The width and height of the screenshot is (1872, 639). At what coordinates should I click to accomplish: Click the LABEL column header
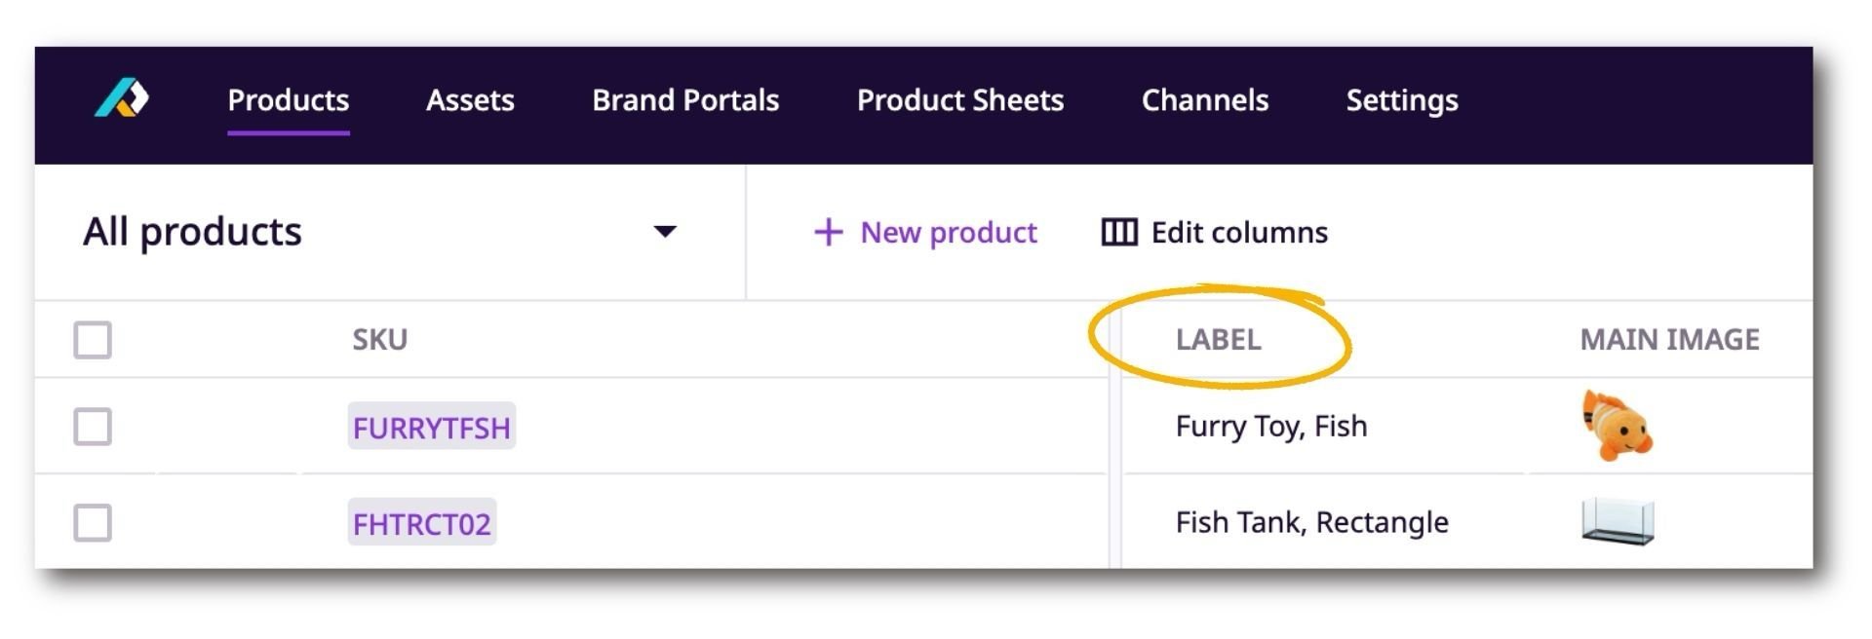click(x=1218, y=339)
